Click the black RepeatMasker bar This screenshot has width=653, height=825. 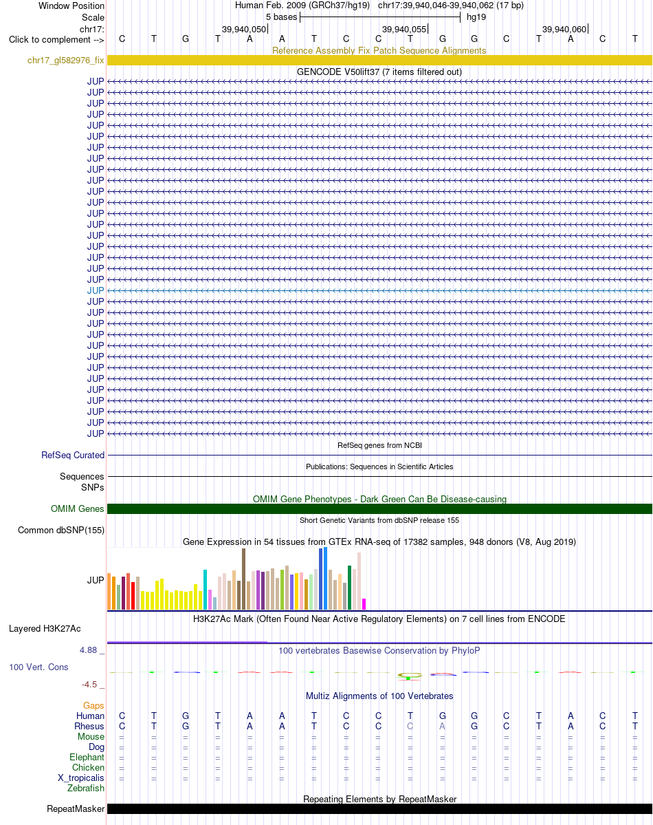click(379, 808)
